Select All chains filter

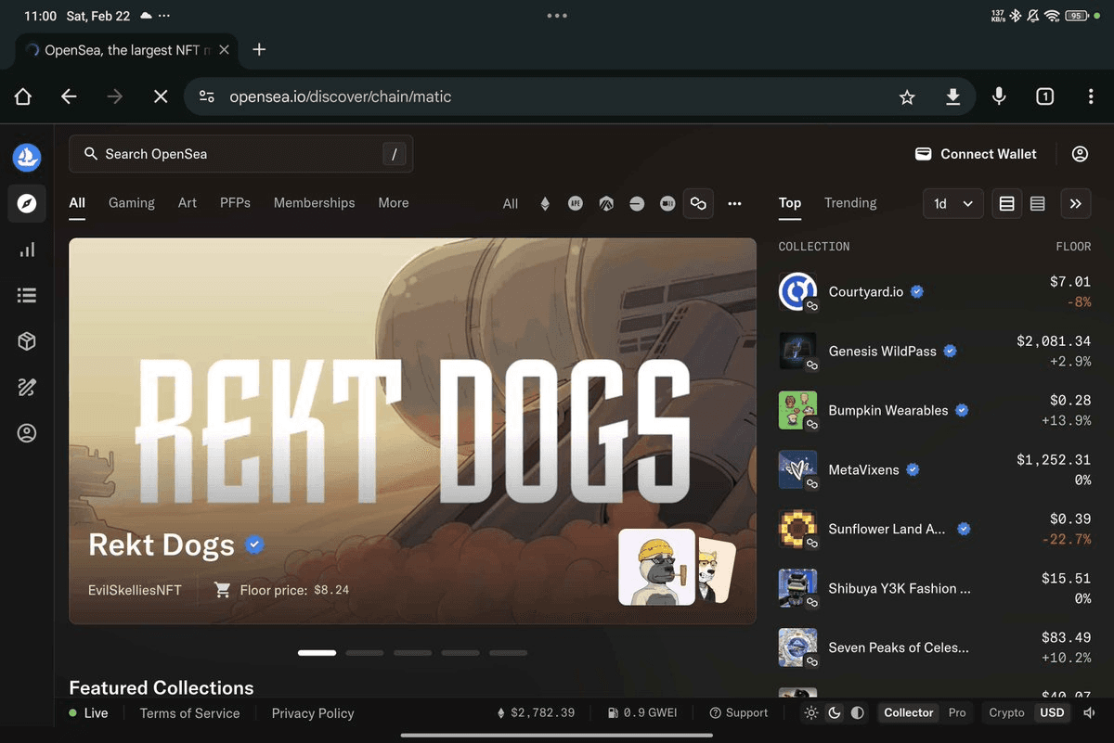[x=511, y=203]
